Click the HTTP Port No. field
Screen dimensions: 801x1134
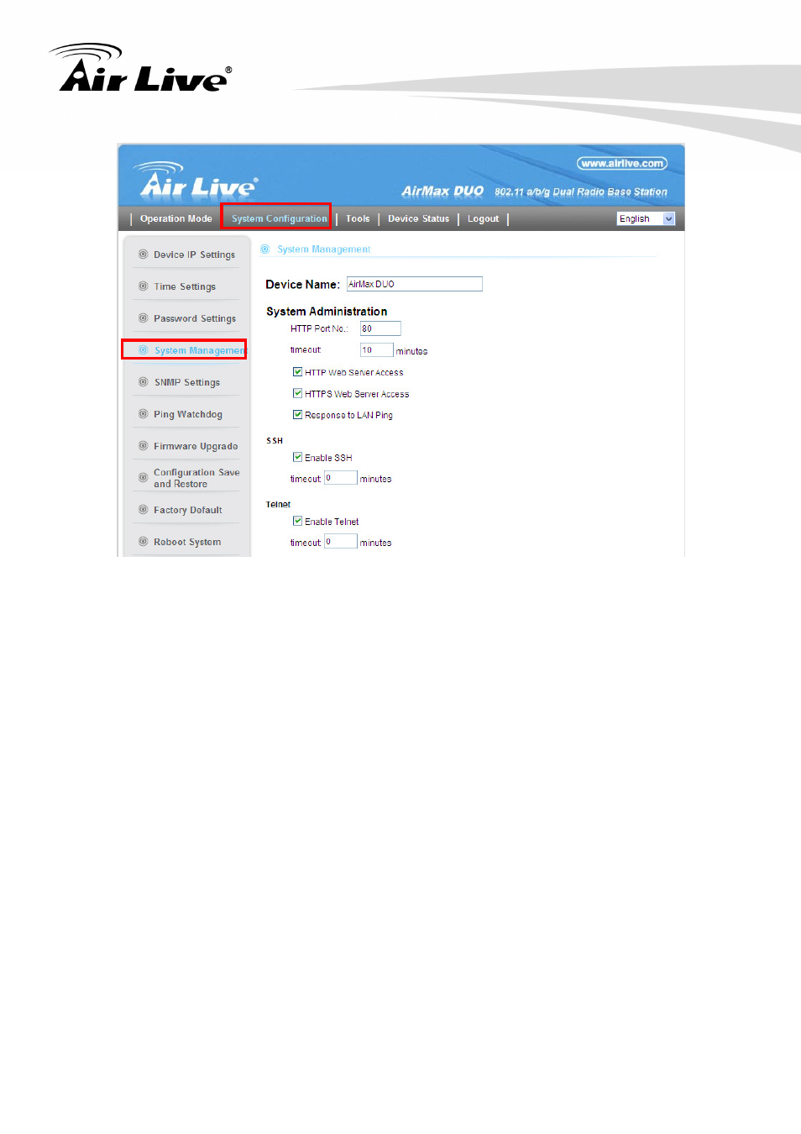click(x=380, y=328)
